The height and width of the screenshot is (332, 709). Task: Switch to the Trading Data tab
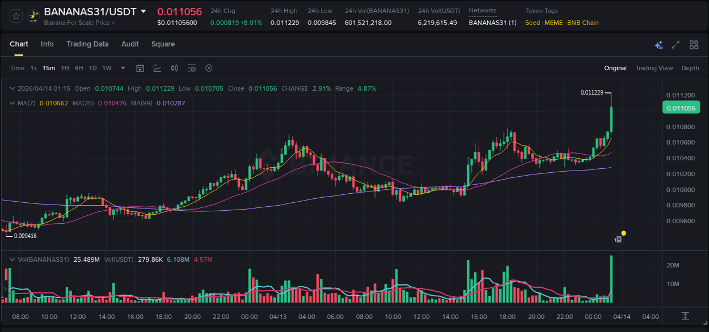point(87,44)
